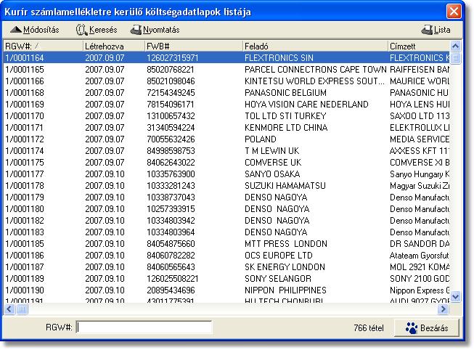The height and width of the screenshot is (350, 474).
Task: Click the vertical scrollbar up arrow
Action: click(x=456, y=46)
